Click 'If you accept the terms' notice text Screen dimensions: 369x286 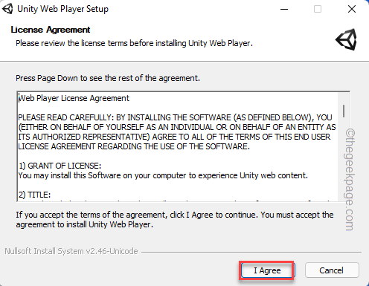[x=175, y=220]
